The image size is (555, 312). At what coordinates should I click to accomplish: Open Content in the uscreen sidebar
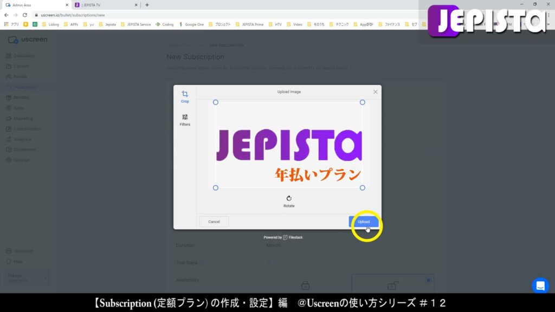(18, 66)
